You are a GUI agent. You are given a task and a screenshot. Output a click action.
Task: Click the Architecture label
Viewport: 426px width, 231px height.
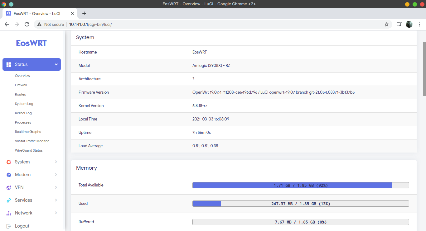(90, 79)
